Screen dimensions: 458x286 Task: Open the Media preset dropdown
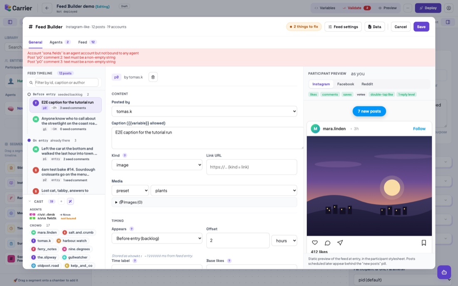pyautogui.click(x=130, y=191)
